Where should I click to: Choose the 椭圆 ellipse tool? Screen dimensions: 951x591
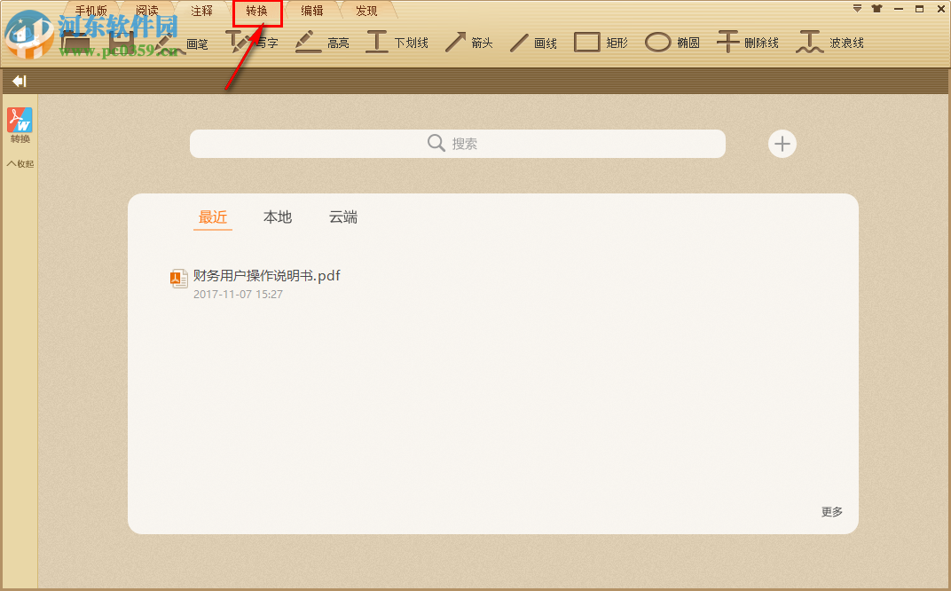coord(674,42)
